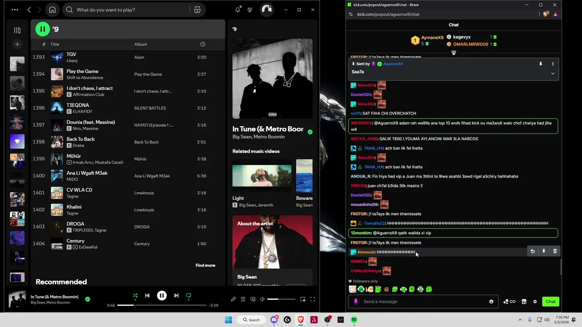Adjust the Spotify volume slider
582x327 pixels.
[x=281, y=299]
